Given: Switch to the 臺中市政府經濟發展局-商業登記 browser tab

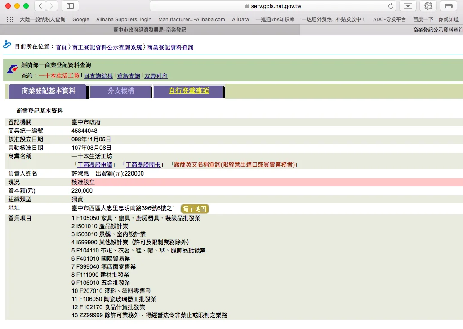Looking at the screenshot, I should 150,30.
